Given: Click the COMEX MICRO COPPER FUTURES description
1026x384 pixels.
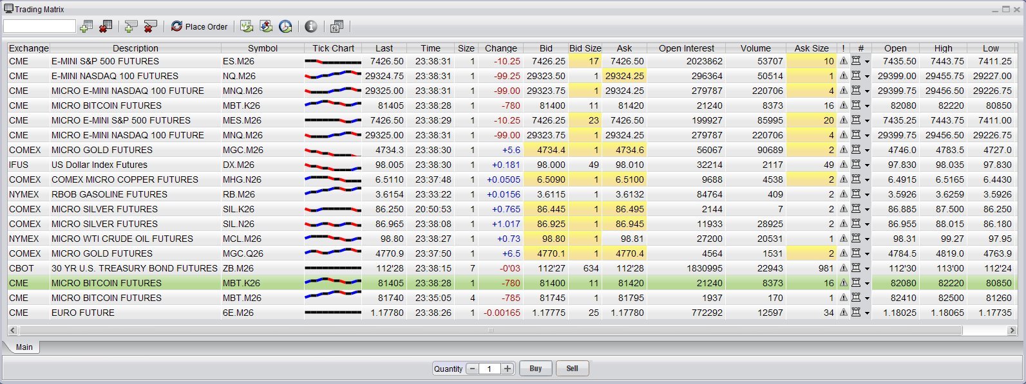Looking at the screenshot, I should pos(135,179).
